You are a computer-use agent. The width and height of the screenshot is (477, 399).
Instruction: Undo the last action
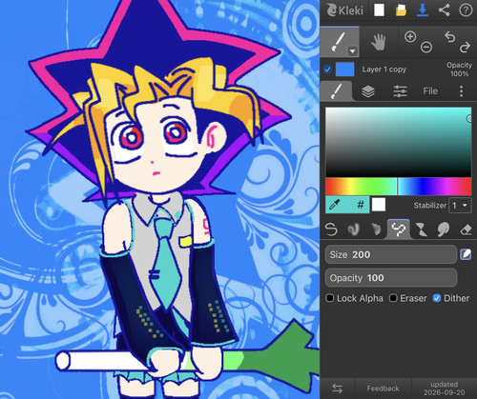449,37
